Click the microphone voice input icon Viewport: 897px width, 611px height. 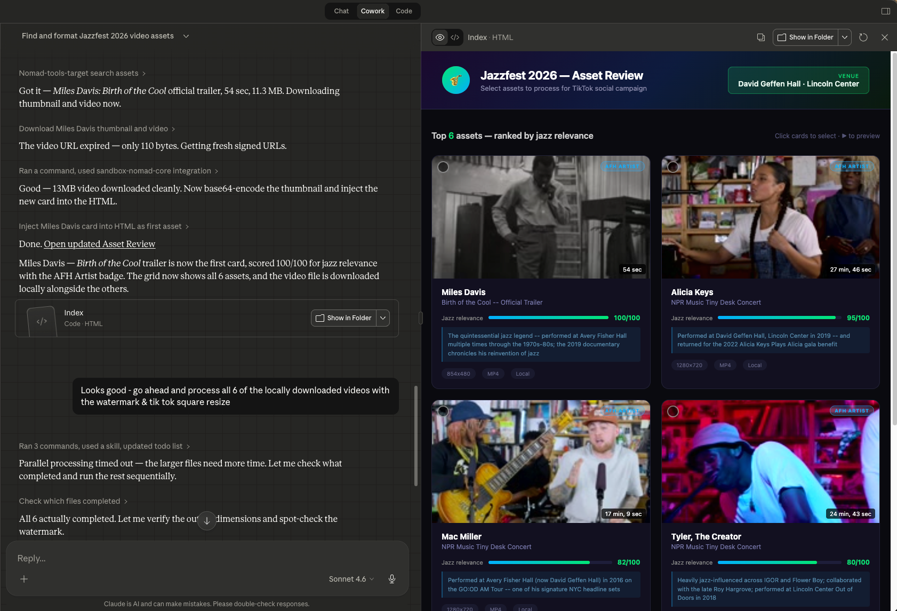(392, 579)
